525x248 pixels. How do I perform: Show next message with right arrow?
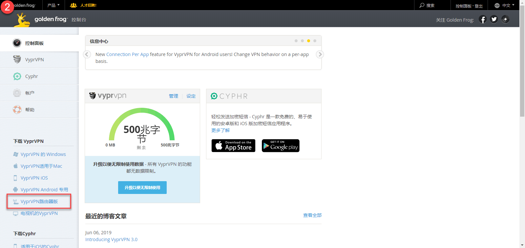(x=320, y=54)
